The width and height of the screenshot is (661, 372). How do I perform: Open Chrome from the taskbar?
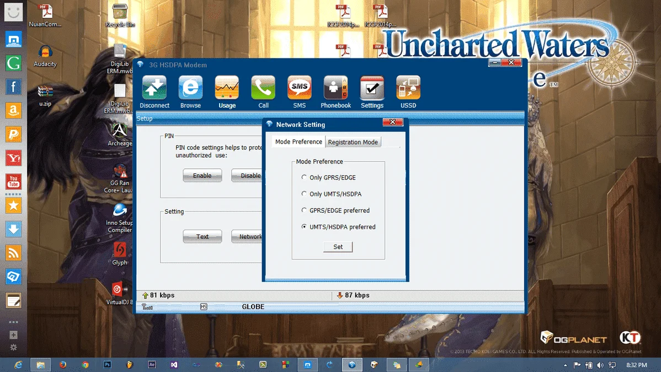(x=85, y=365)
